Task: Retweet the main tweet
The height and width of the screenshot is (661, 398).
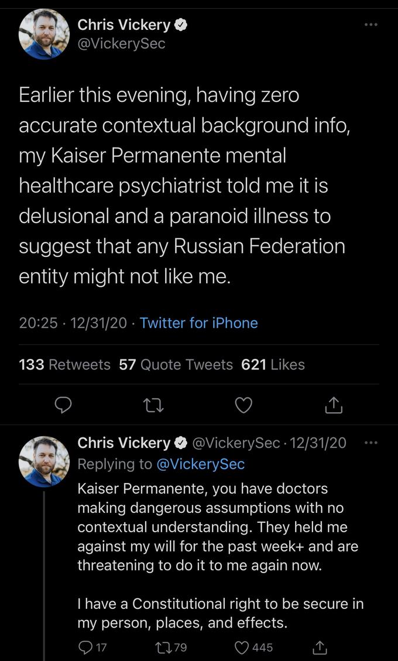Action: [153, 405]
